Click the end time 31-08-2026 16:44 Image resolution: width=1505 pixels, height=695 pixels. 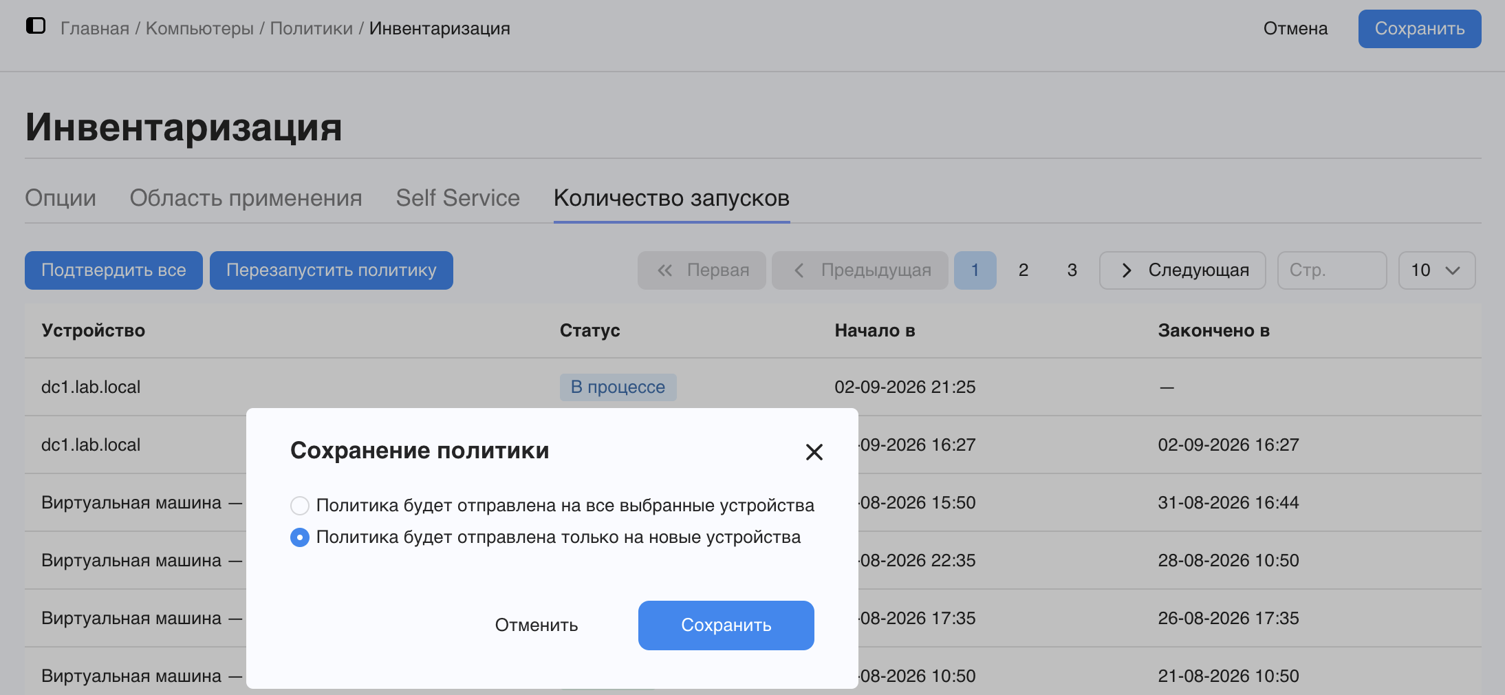(1228, 503)
